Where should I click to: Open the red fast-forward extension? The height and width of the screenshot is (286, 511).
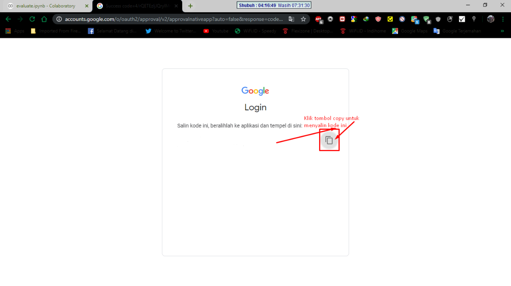click(342, 19)
